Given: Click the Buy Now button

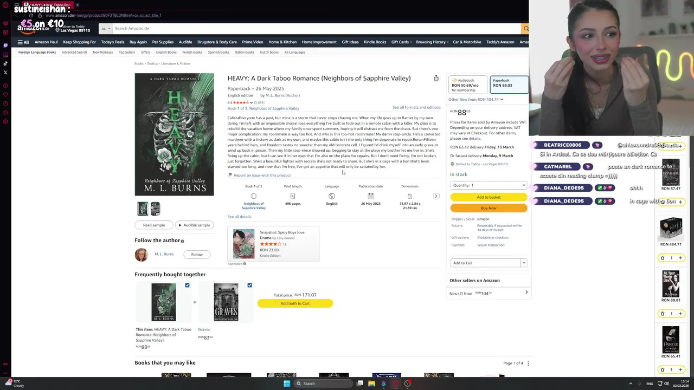Looking at the screenshot, I should pos(489,208).
